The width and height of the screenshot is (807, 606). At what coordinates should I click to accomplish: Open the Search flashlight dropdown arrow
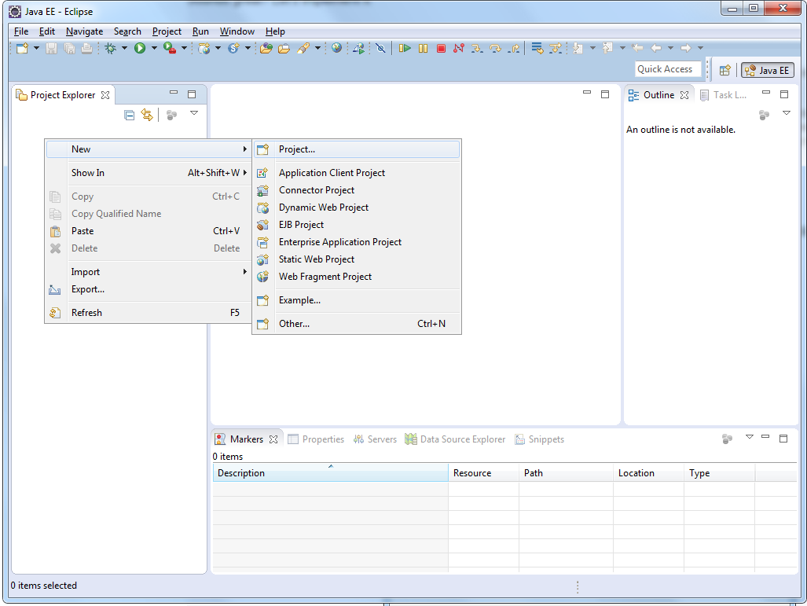tap(317, 49)
